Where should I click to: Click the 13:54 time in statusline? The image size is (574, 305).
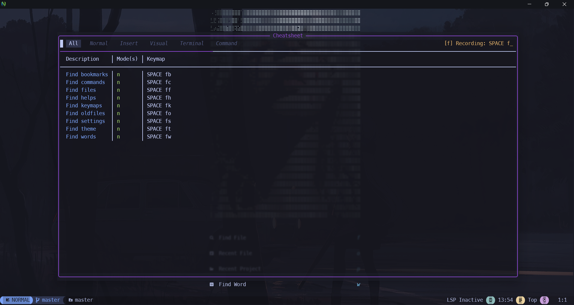click(505, 300)
